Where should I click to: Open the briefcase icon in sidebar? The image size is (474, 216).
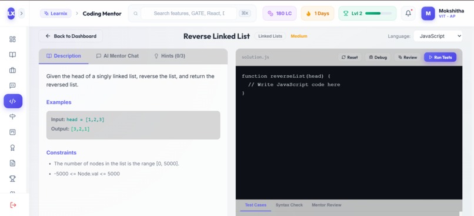point(12,70)
